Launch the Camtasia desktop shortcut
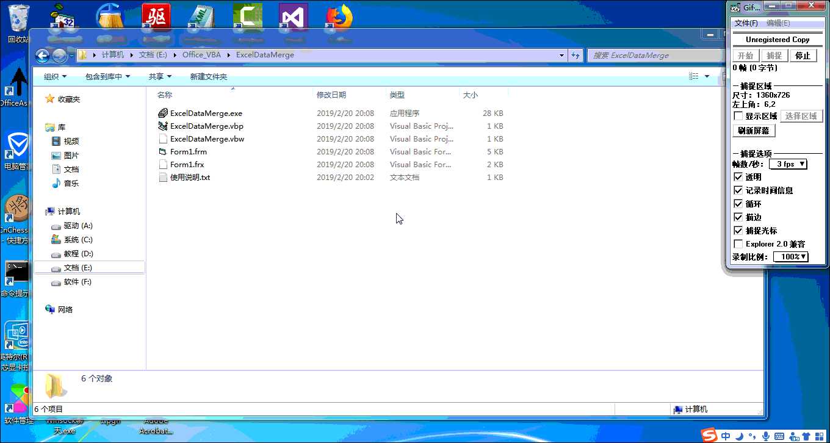830x443 pixels. [x=248, y=16]
